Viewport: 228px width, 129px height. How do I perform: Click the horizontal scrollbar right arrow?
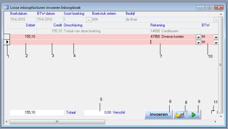tap(215, 122)
